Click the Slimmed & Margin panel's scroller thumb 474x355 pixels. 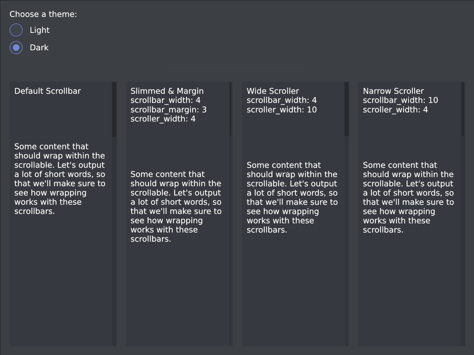[x=230, y=109]
